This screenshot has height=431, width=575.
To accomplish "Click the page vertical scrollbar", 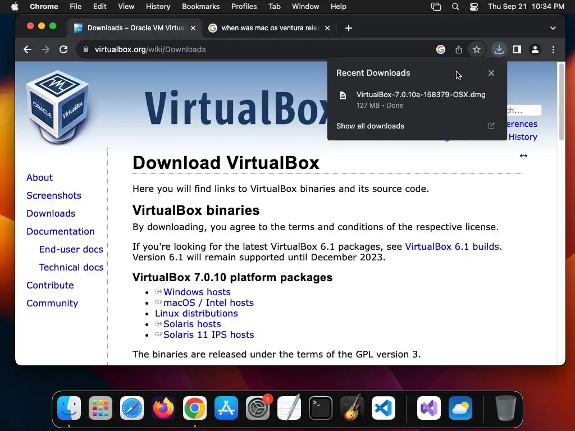I will [561, 102].
